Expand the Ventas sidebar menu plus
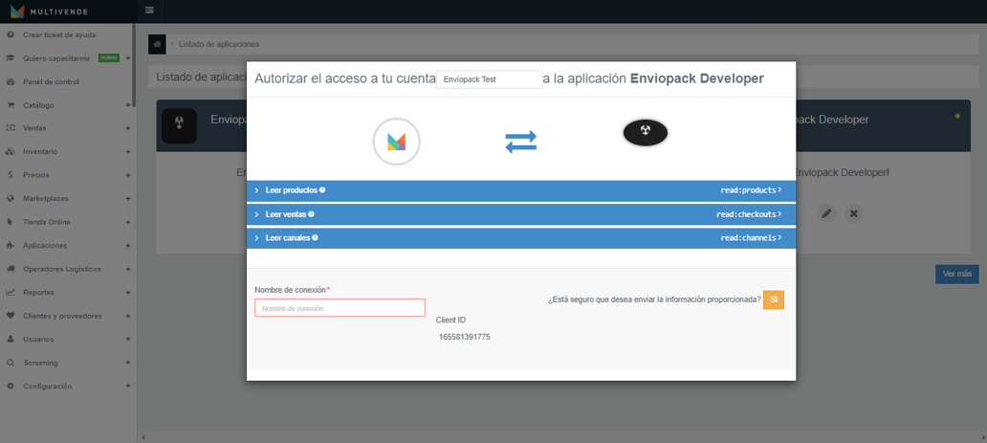987x443 pixels. (128, 128)
